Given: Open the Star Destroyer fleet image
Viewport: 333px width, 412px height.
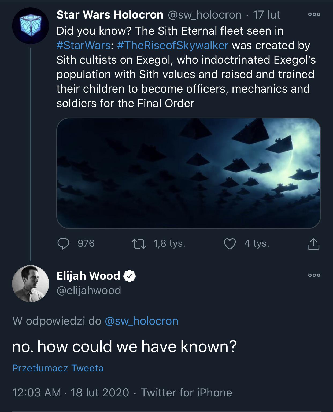Looking at the screenshot, I should pyautogui.click(x=188, y=173).
